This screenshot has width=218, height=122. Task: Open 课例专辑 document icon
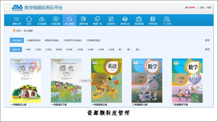click(x=83, y=19)
